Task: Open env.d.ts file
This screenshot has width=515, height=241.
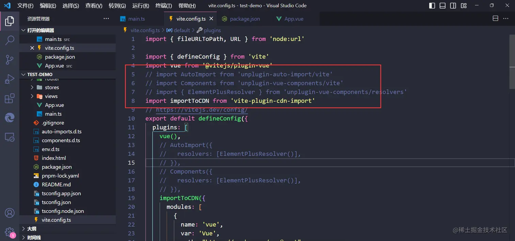Action: [68, 149]
